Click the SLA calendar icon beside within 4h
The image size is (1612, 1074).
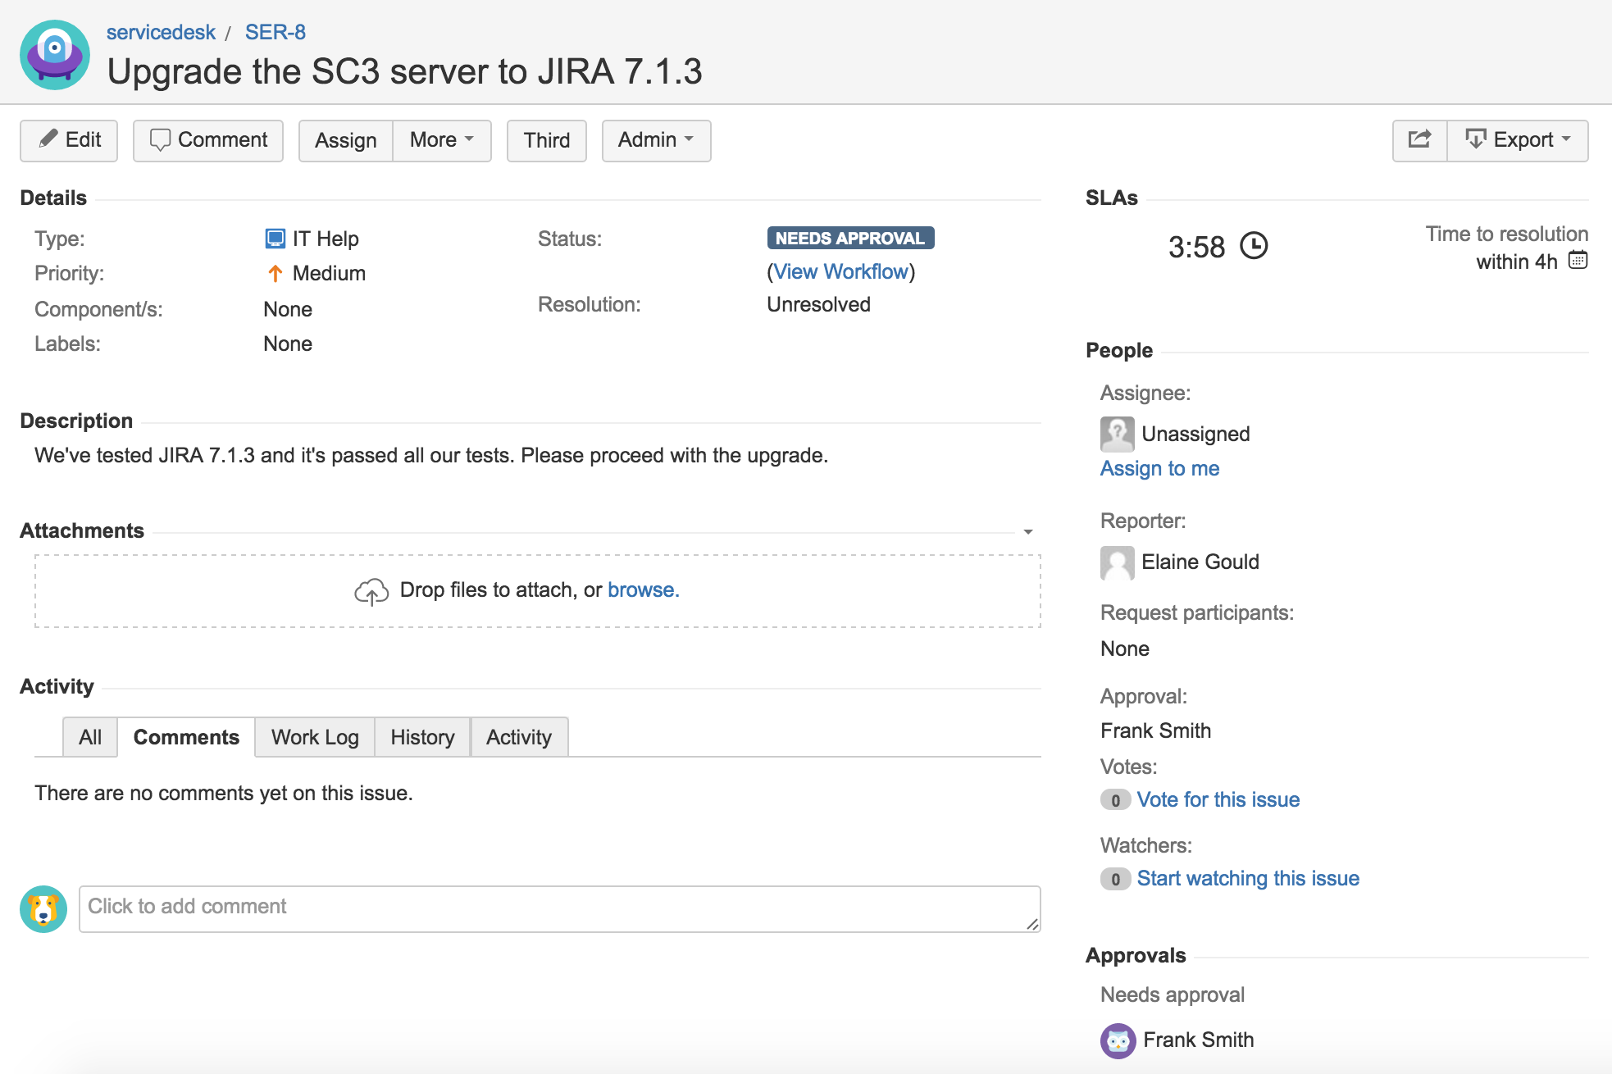(x=1578, y=261)
